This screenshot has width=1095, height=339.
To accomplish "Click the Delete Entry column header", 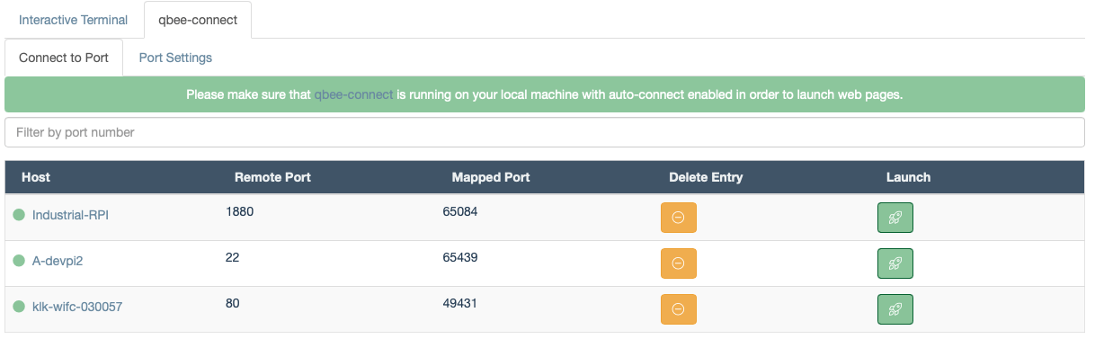I will pyautogui.click(x=706, y=177).
